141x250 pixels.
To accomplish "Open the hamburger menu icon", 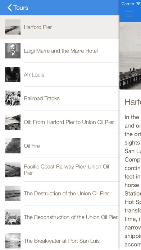I will tap(129, 14).
